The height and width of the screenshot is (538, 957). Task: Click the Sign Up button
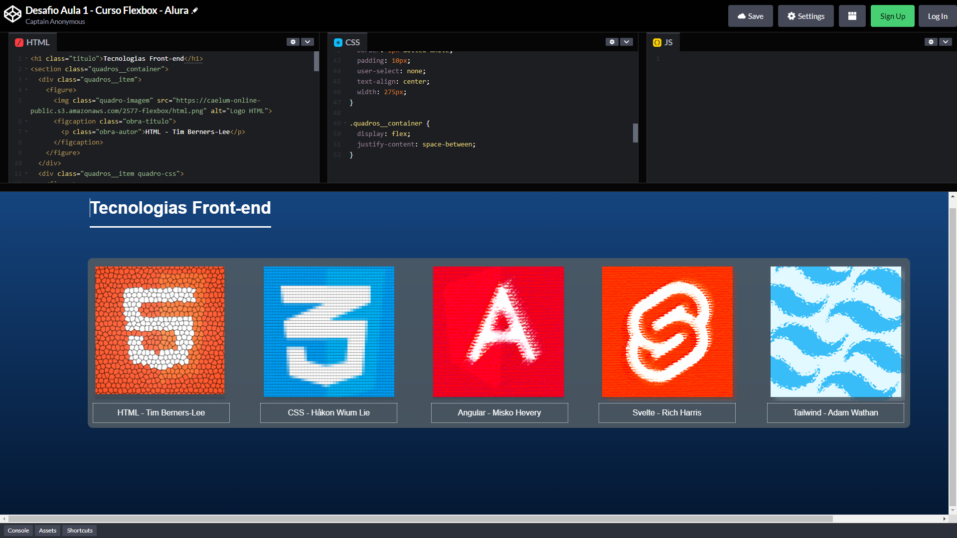coord(892,16)
